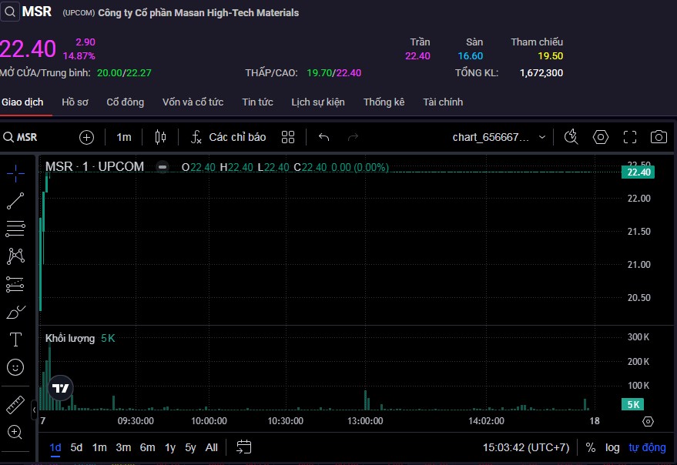Open the Tài chính tab
This screenshot has width=677, height=465.
point(443,102)
